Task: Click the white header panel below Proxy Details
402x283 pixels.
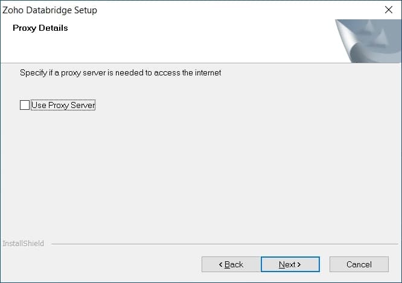Action: tap(167, 48)
